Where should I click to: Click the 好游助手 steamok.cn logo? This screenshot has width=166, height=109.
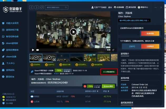(x=12, y=10)
